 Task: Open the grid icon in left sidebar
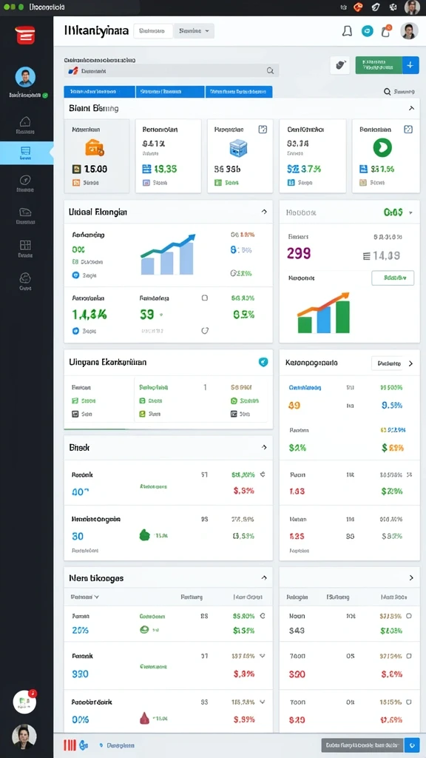click(x=25, y=245)
